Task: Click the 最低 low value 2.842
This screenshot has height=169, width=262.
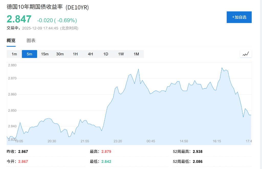Action: click(106, 161)
